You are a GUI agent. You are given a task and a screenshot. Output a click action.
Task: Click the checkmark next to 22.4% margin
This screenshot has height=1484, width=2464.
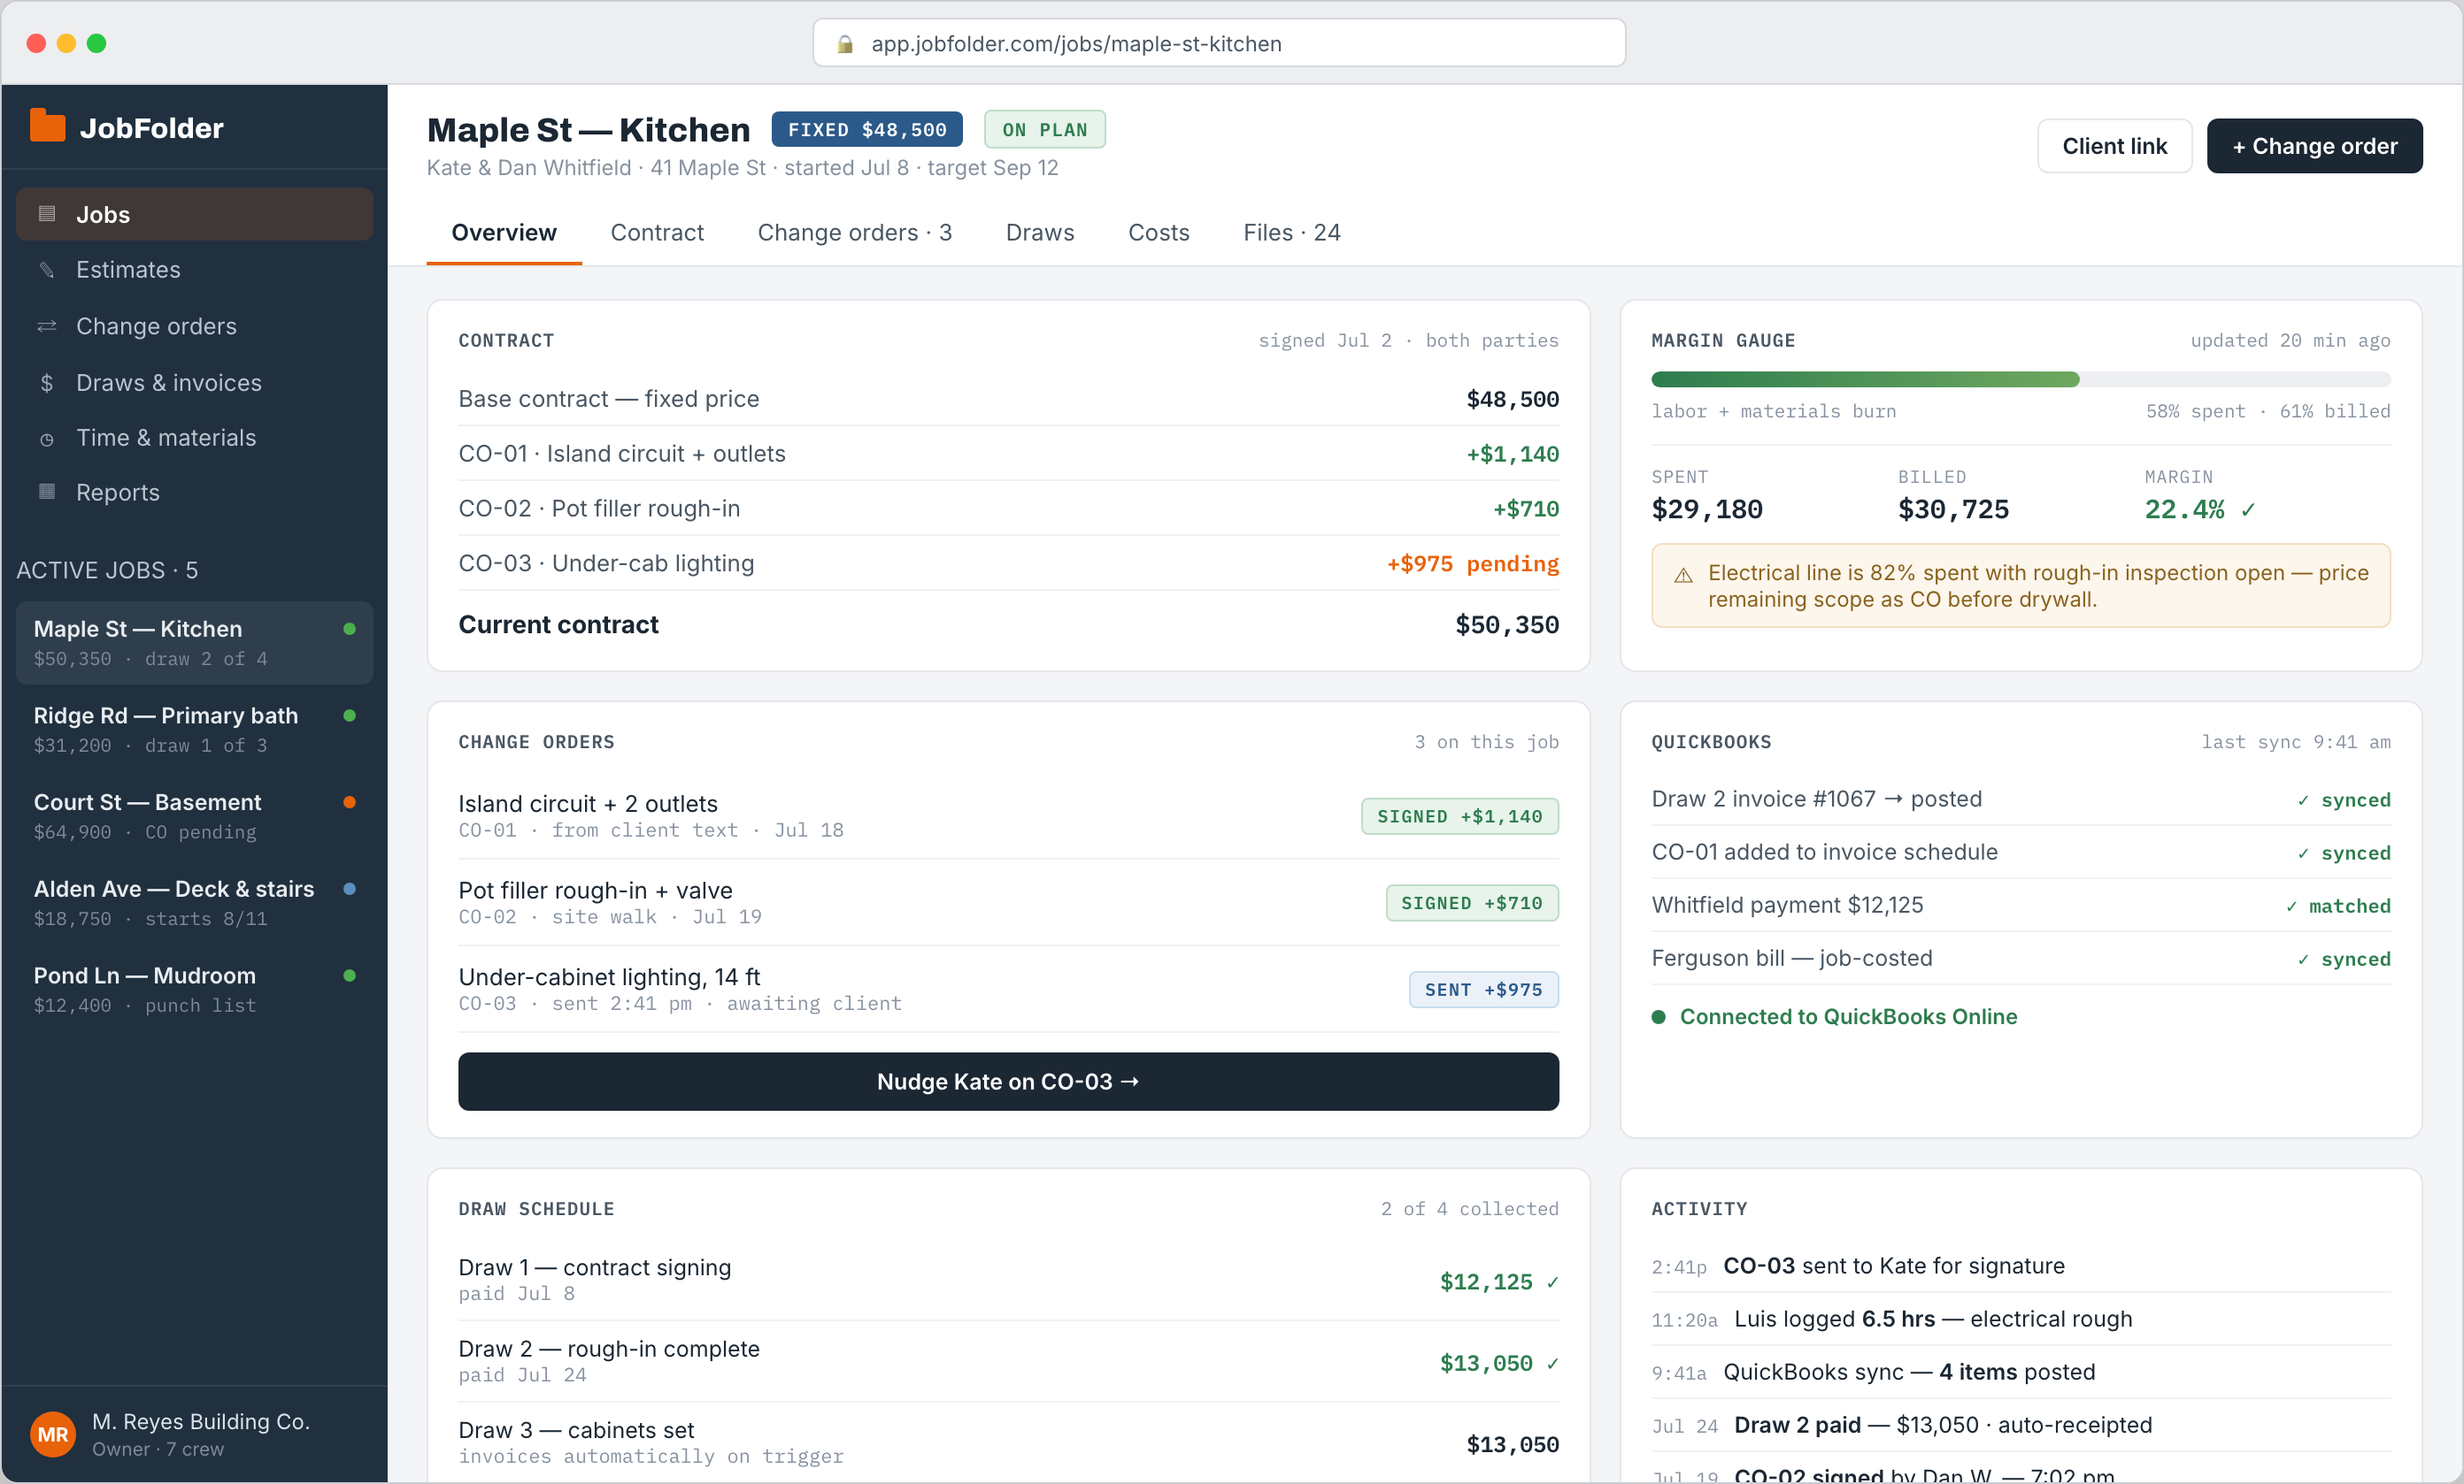point(2249,510)
